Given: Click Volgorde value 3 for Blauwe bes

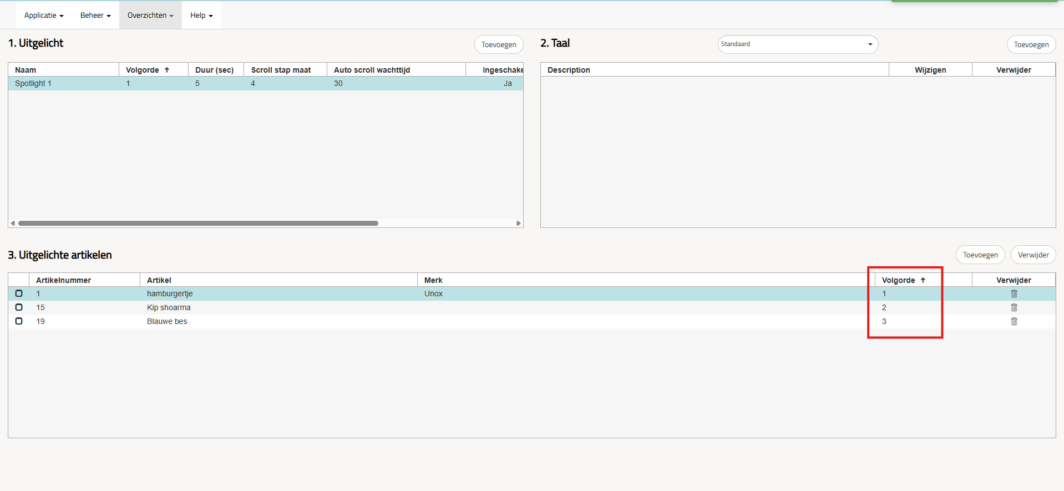Looking at the screenshot, I should coord(884,321).
